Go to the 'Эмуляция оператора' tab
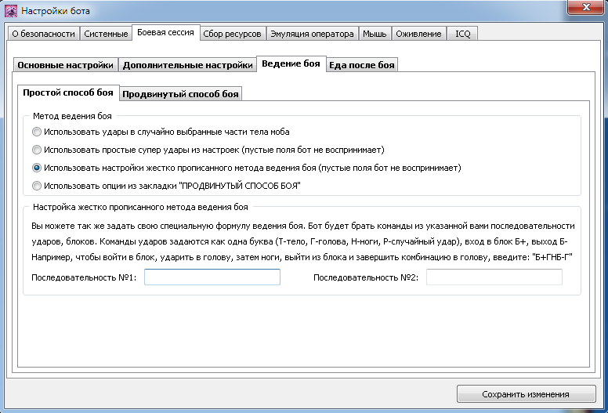 point(312,34)
